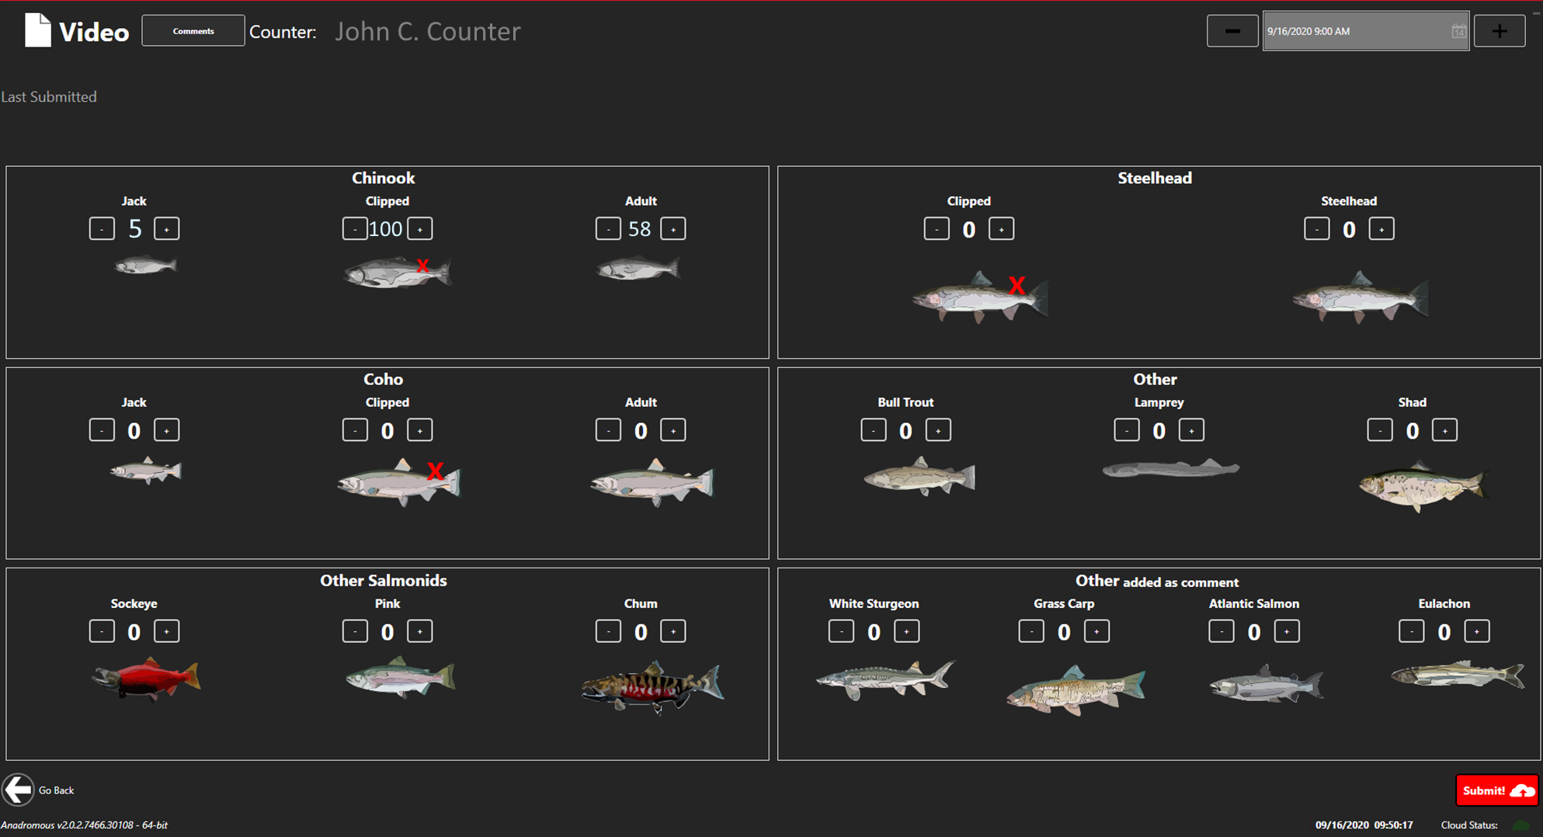Open the Comments button
The width and height of the screenshot is (1543, 837).
pos(193,31)
